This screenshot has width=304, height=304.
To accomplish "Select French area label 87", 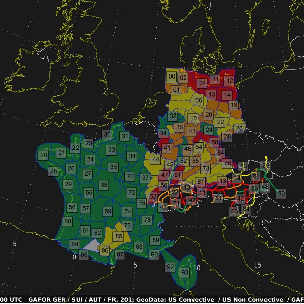I will [120, 254].
